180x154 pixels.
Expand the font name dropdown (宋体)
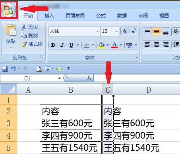tap(97, 31)
